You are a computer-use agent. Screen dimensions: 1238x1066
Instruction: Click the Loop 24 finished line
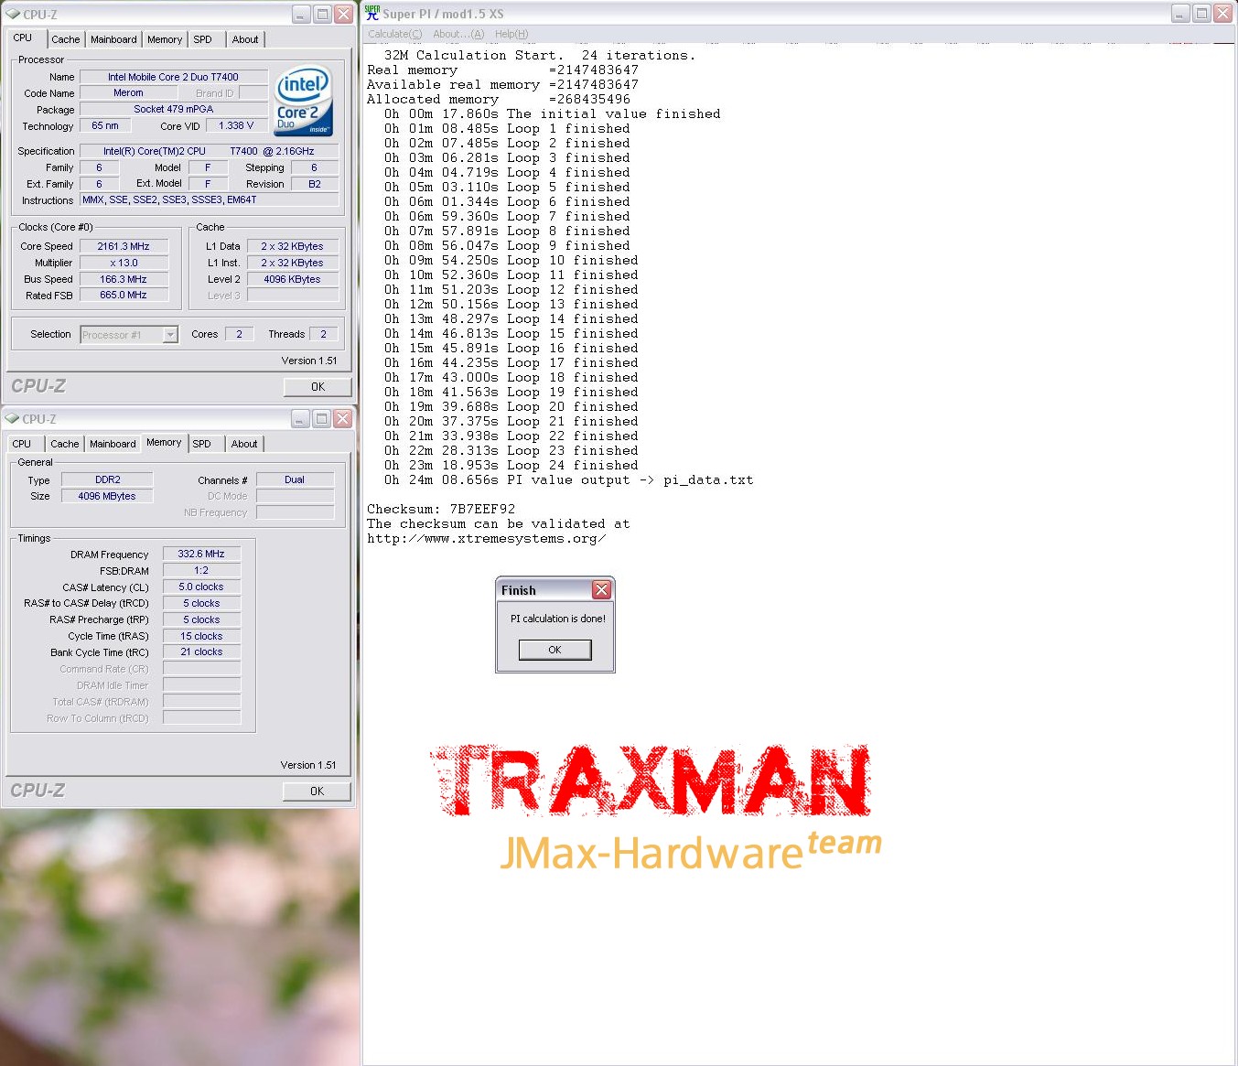511,465
